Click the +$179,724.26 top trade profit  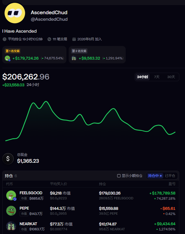click(26, 58)
